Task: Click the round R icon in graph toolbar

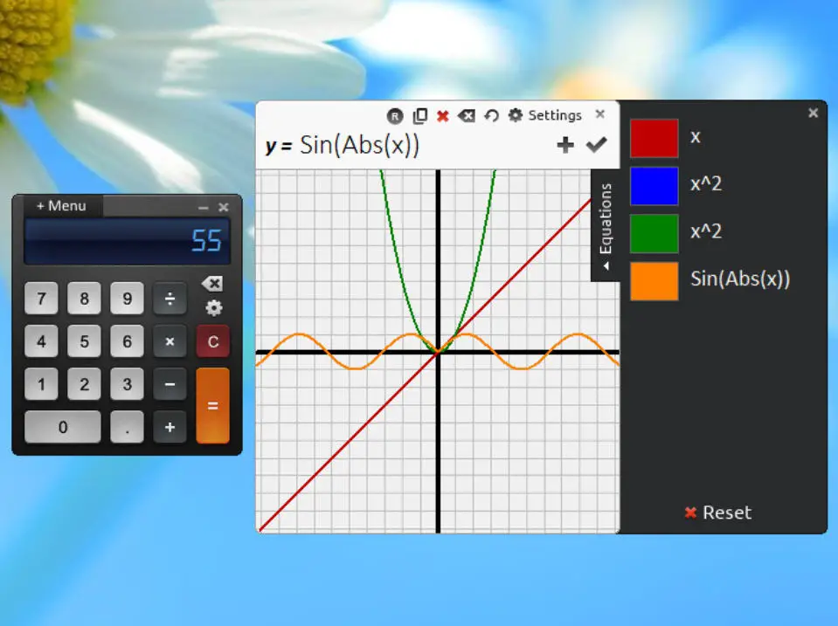Action: point(394,116)
